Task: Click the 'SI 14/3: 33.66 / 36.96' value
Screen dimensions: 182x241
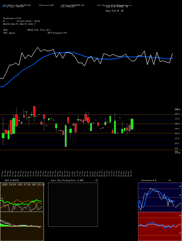Action: [x=28, y=21]
